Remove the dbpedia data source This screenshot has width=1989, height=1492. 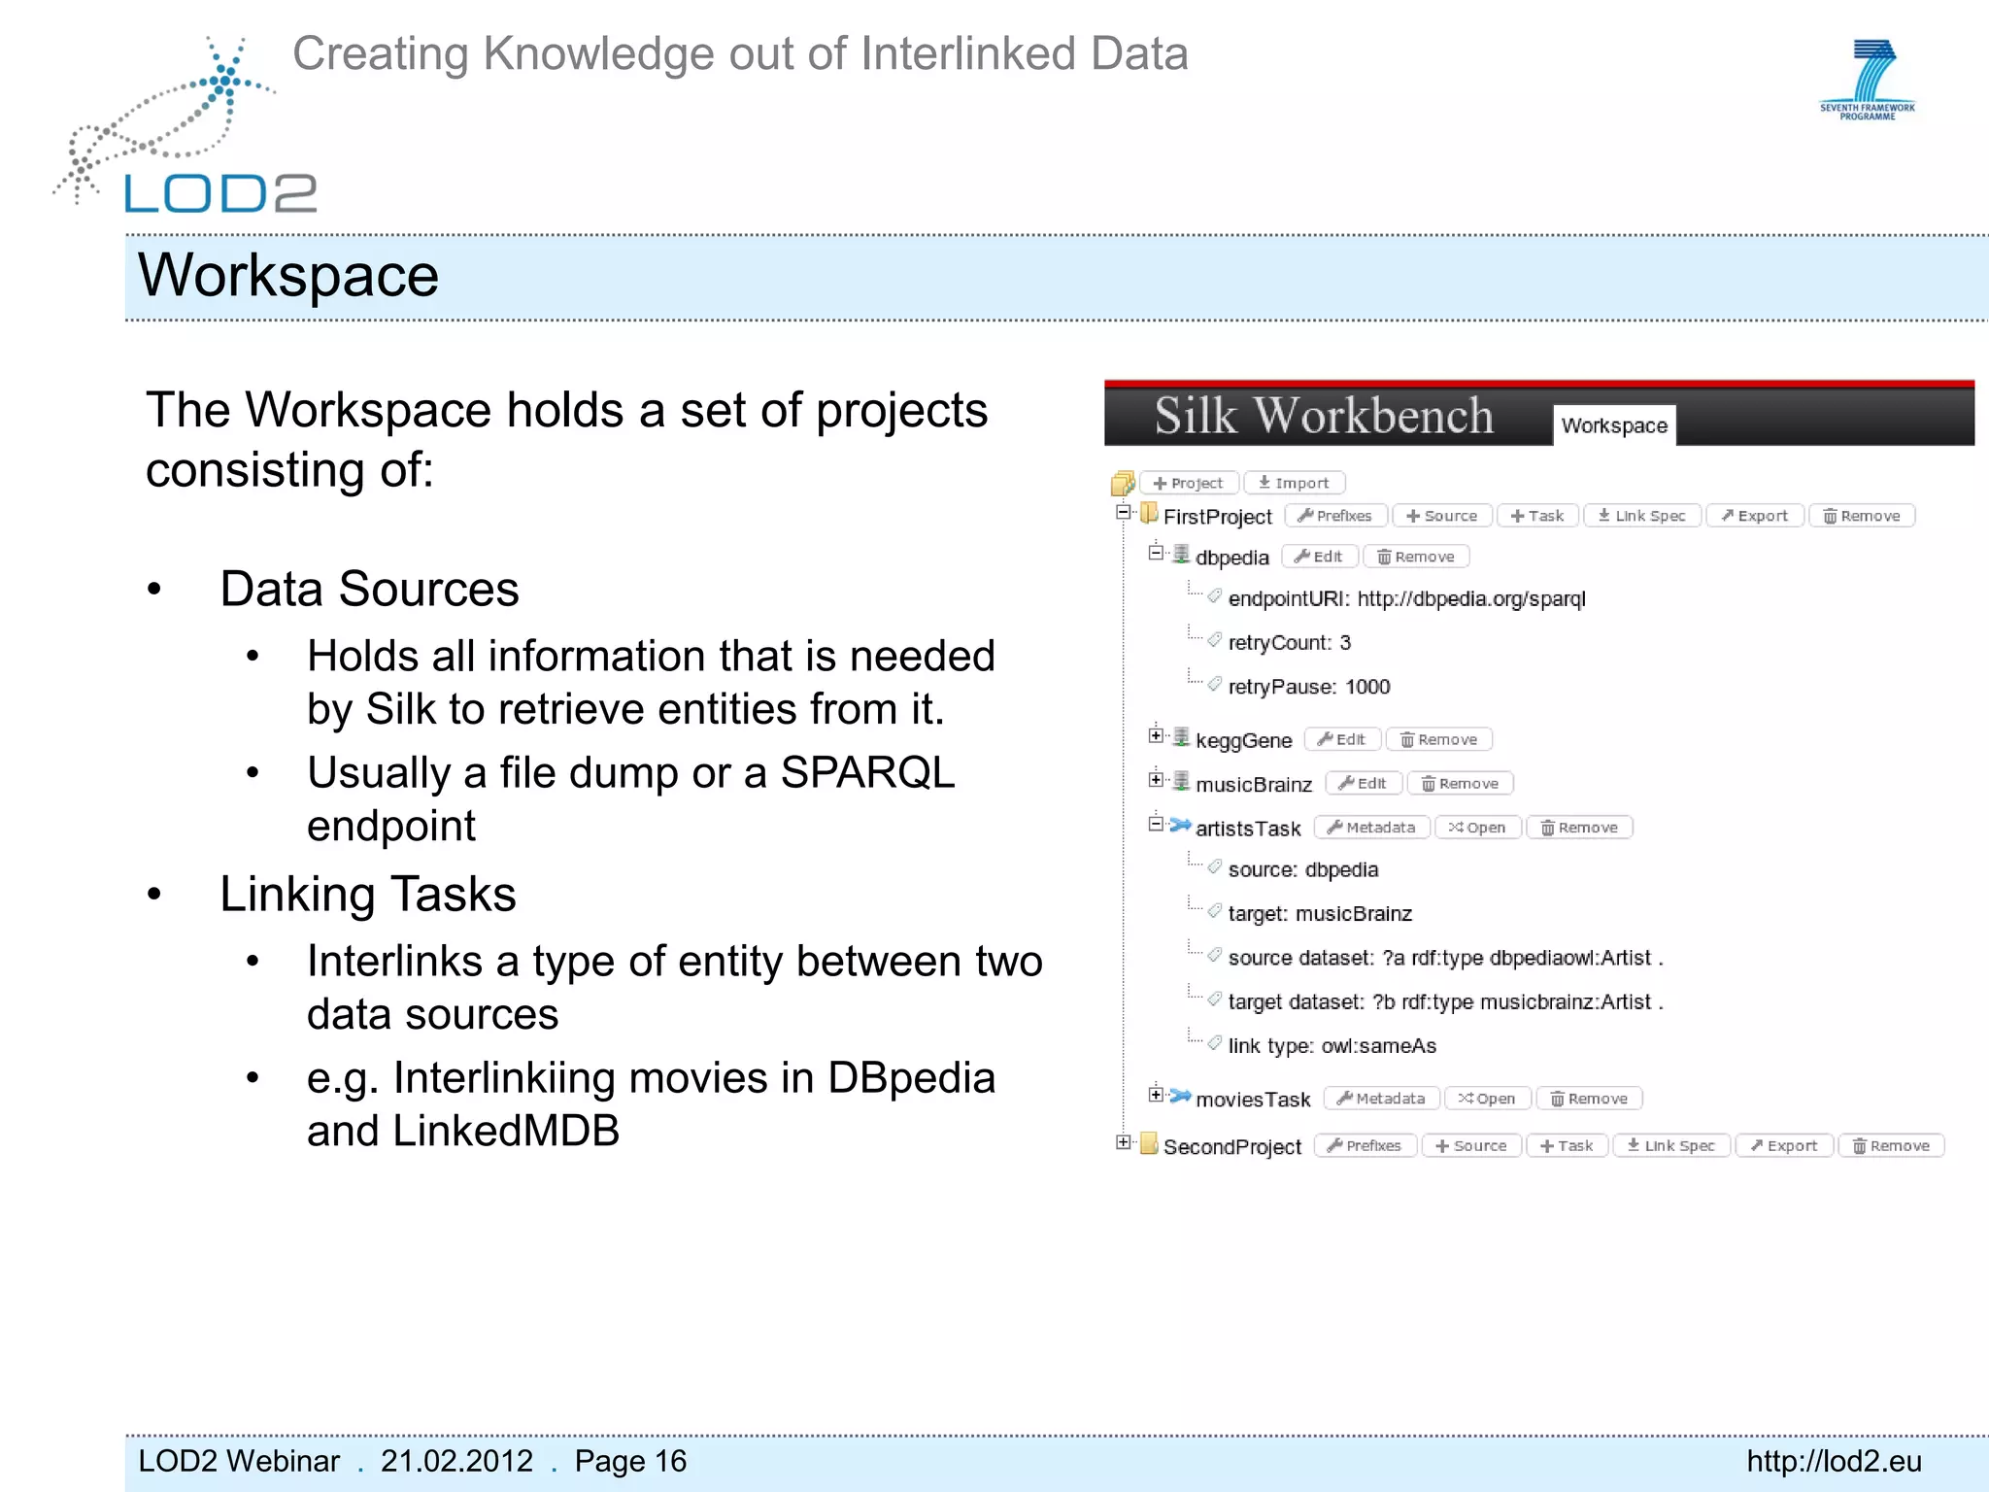1416,557
